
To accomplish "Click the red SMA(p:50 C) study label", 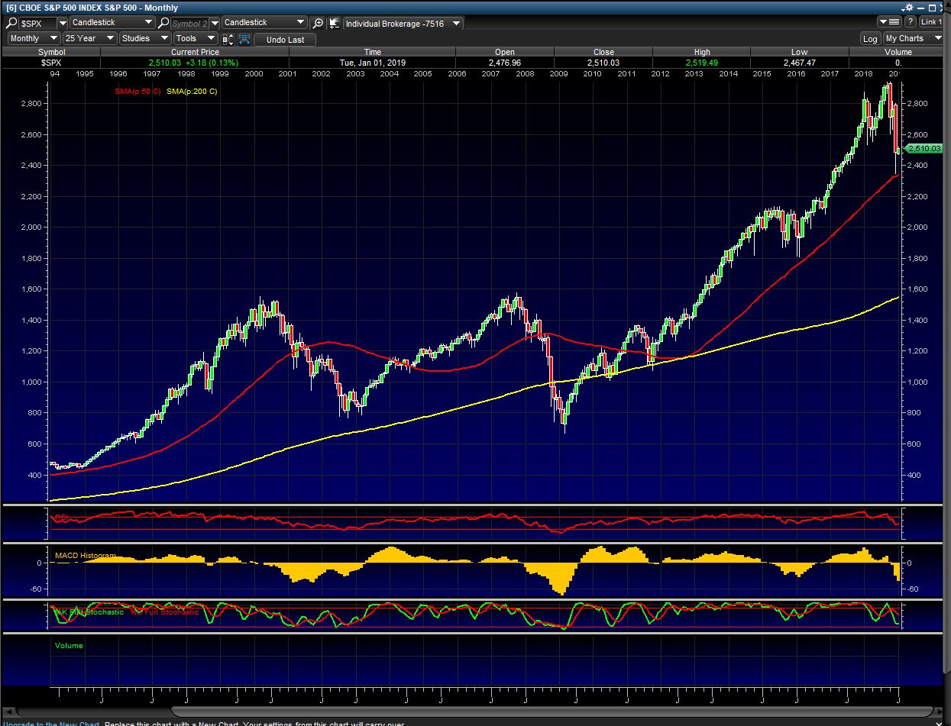I will pyautogui.click(x=138, y=92).
